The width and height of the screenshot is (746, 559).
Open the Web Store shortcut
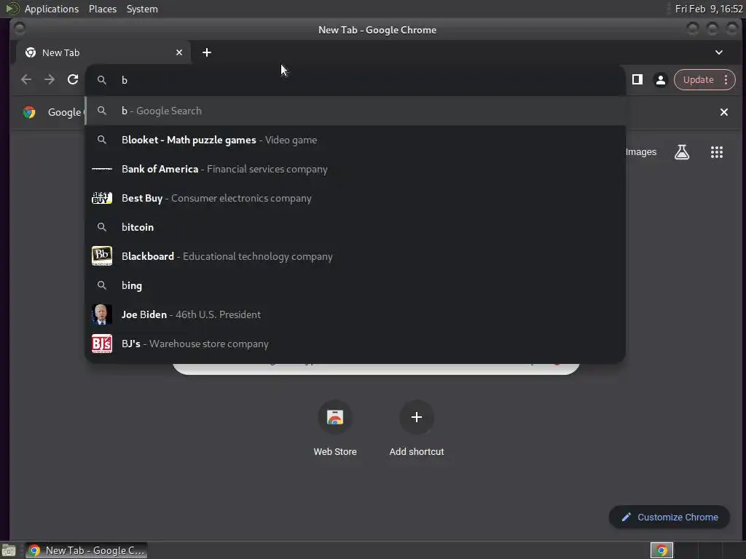pyautogui.click(x=335, y=428)
